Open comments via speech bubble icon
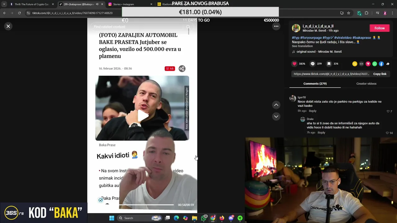 point(313,64)
